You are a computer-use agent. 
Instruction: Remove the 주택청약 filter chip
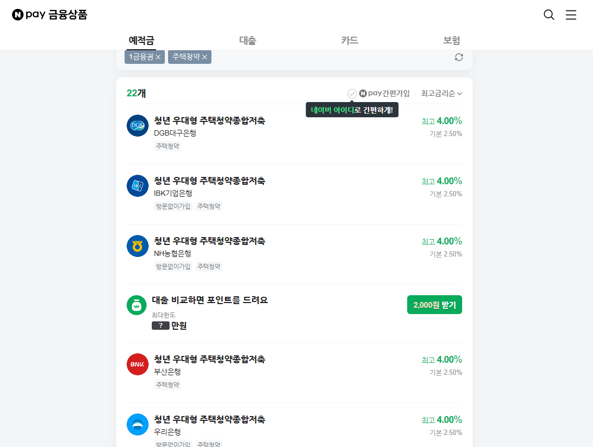(x=205, y=57)
